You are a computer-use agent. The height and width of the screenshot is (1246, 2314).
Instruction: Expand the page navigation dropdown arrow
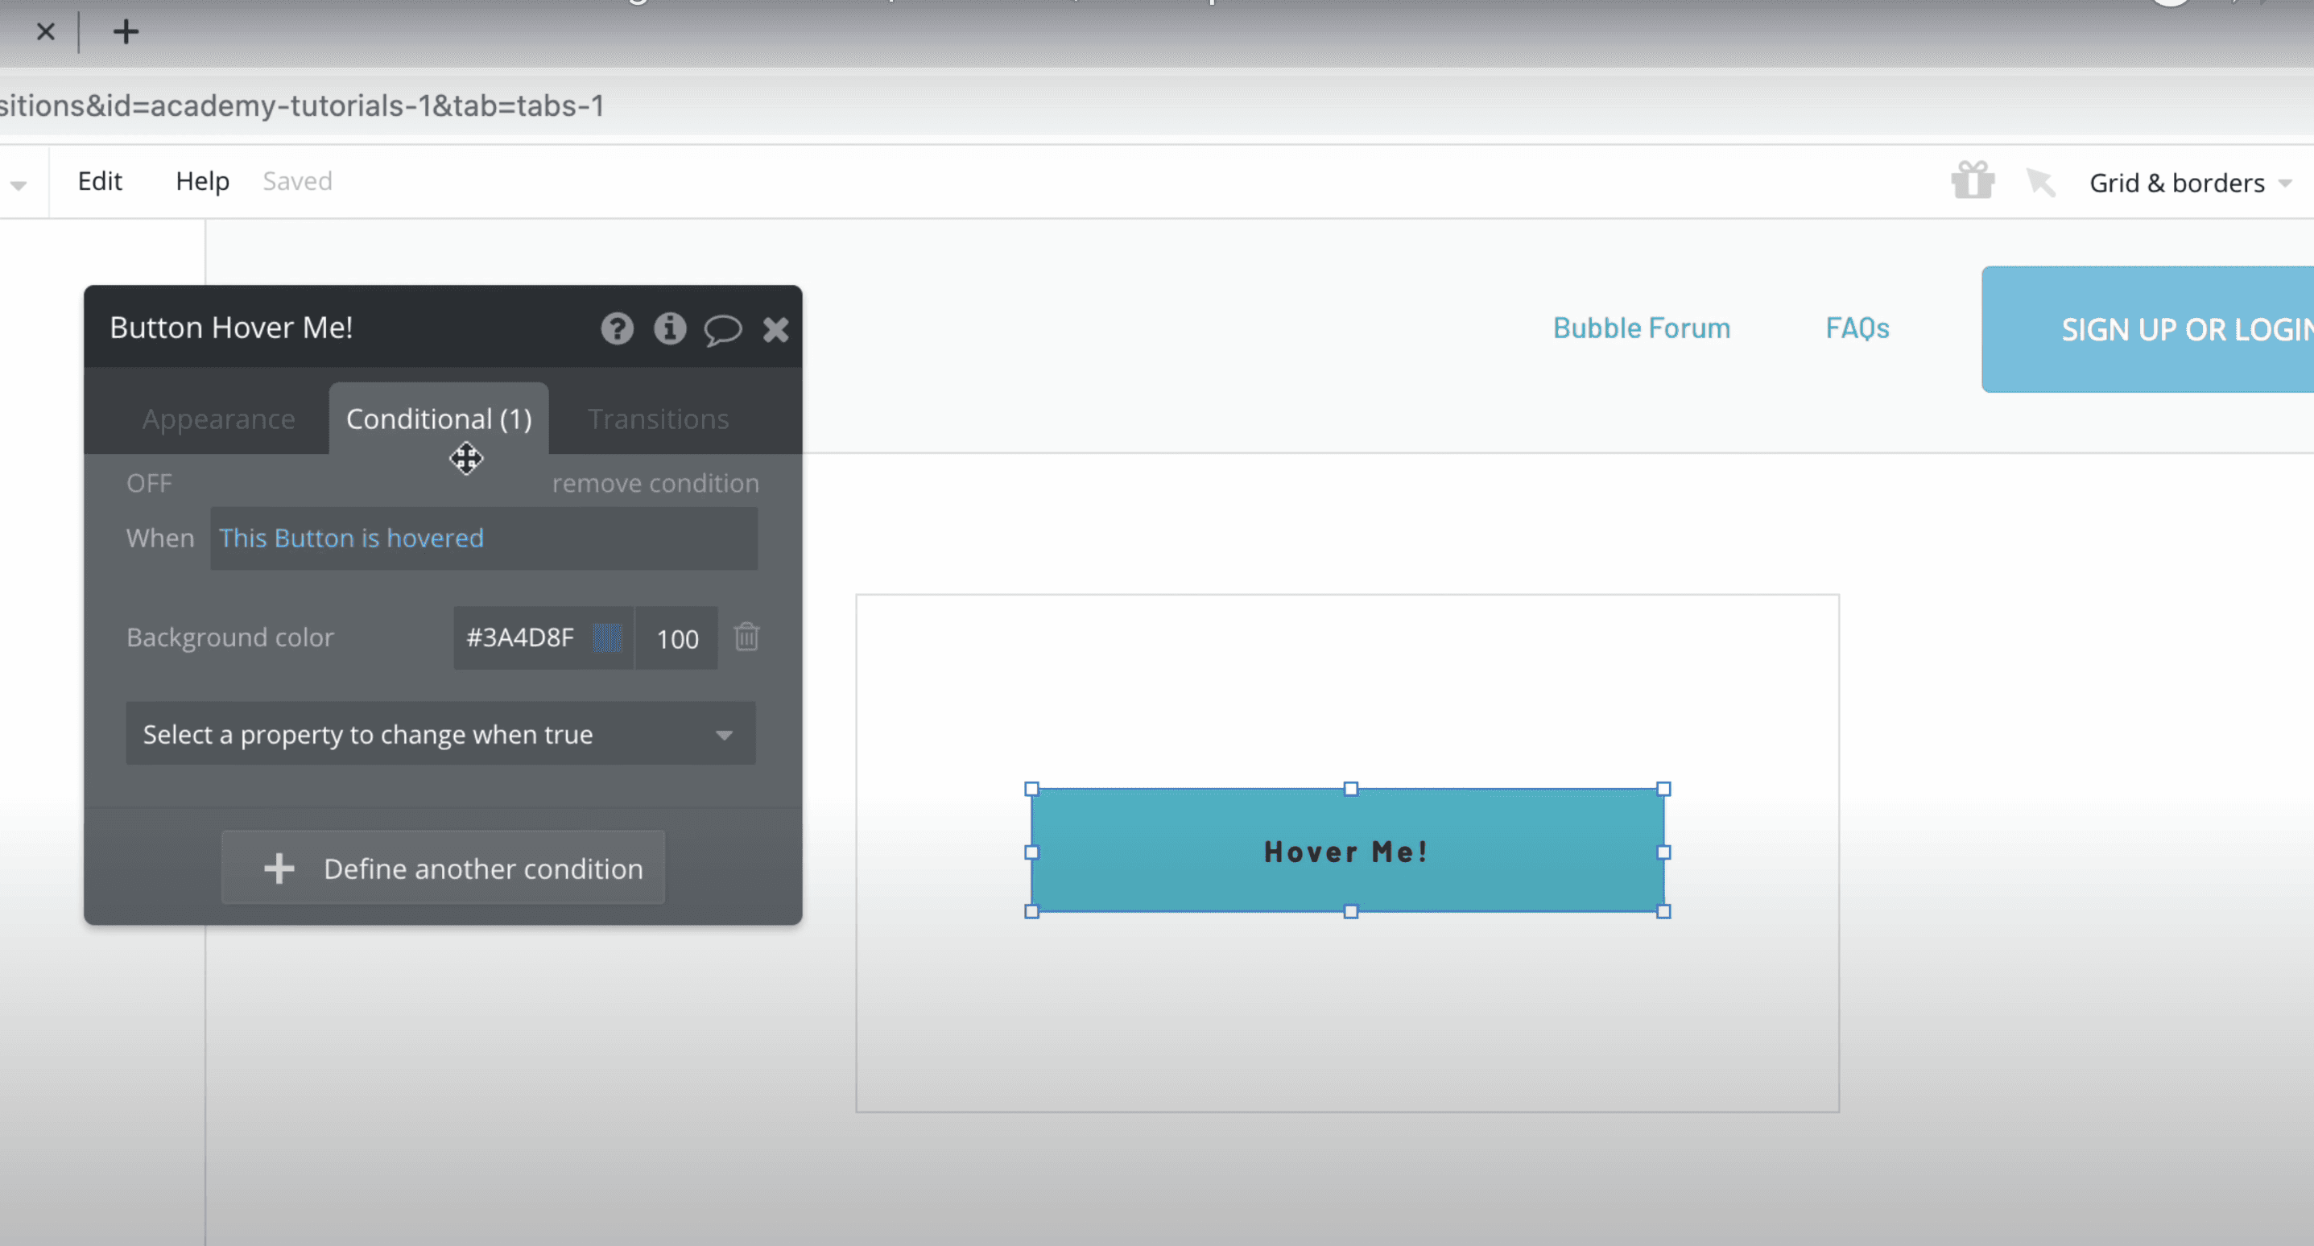20,184
